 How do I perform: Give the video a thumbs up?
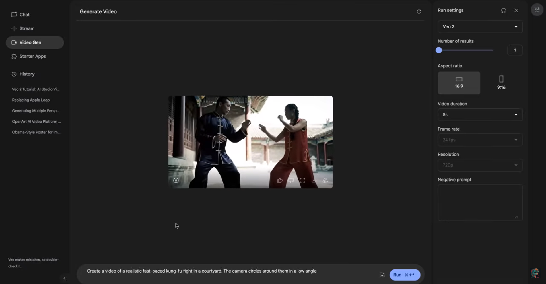(x=280, y=180)
